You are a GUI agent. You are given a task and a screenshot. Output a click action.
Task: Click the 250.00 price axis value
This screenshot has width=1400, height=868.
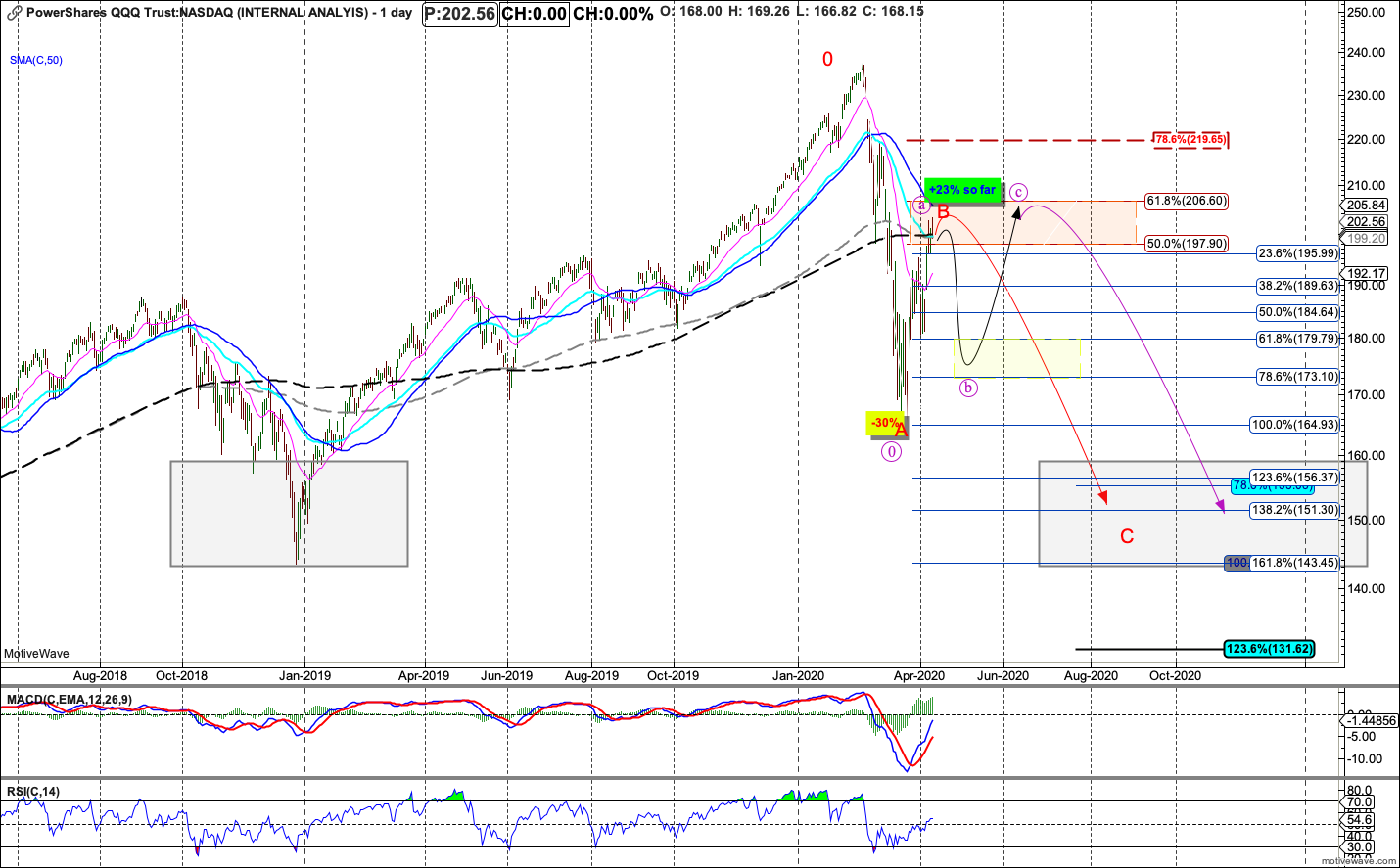1366,13
